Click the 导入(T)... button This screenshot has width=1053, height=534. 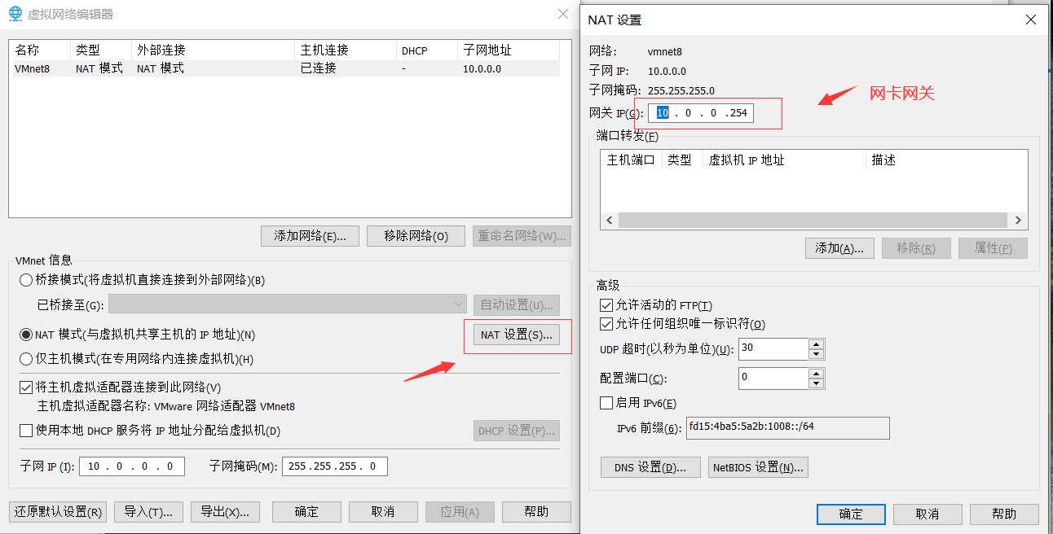click(x=148, y=512)
